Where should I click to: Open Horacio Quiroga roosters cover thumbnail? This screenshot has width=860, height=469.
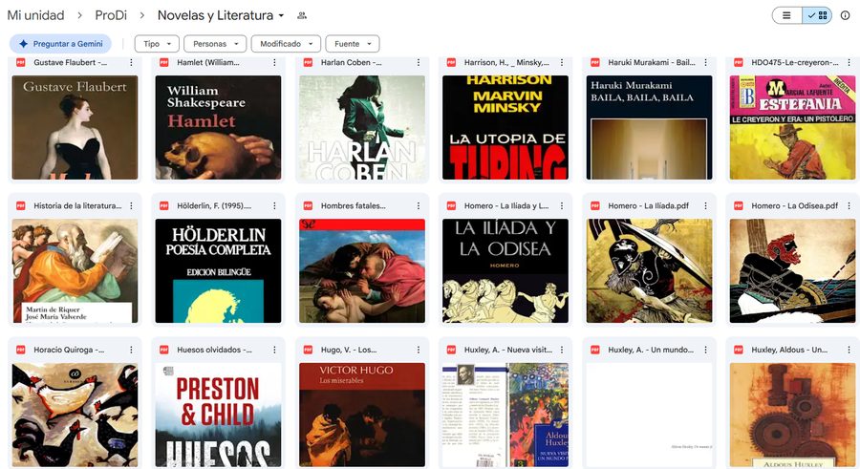(75, 415)
